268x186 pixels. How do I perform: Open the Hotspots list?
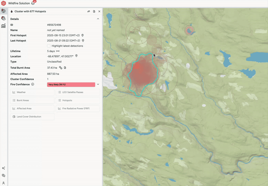(78, 101)
